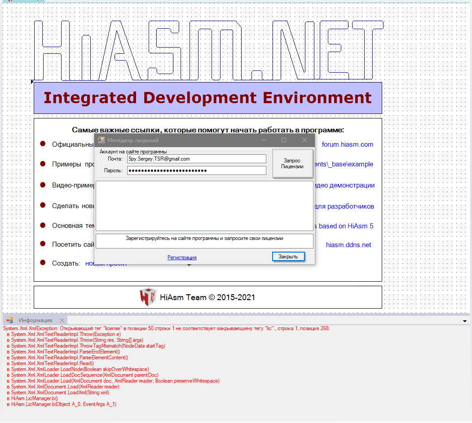Switch to the Информация tab
The image size is (472, 423).
(35, 320)
